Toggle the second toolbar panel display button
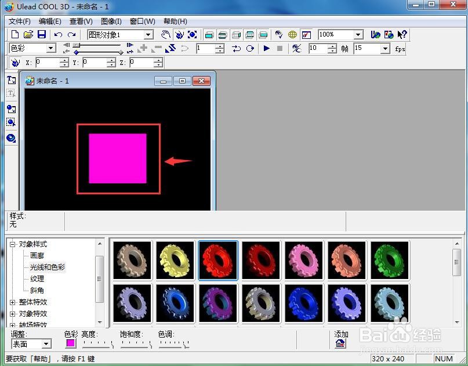The height and width of the screenshot is (366, 468). [223, 35]
